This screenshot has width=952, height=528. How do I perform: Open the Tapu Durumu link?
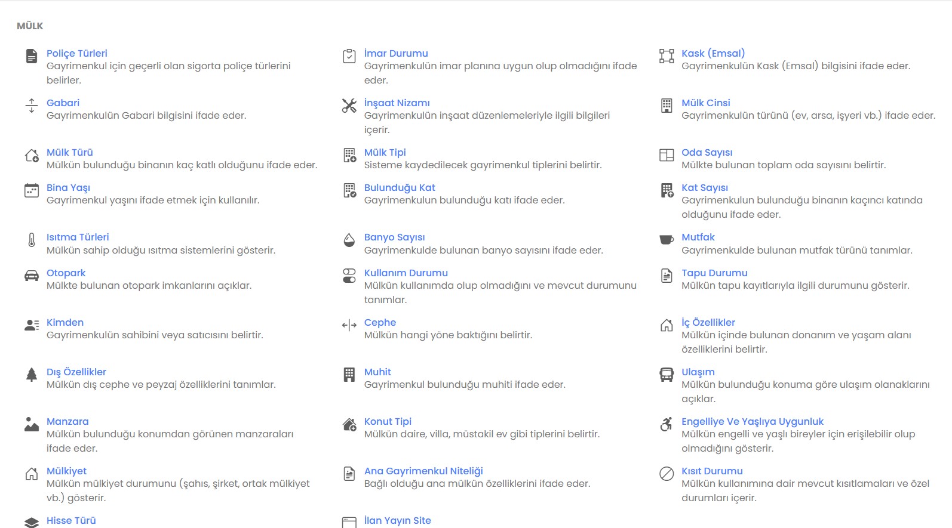pos(714,273)
